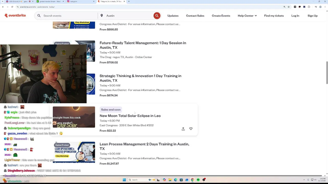Click the Edge icon in the taskbar

pyautogui.click(x=176, y=180)
